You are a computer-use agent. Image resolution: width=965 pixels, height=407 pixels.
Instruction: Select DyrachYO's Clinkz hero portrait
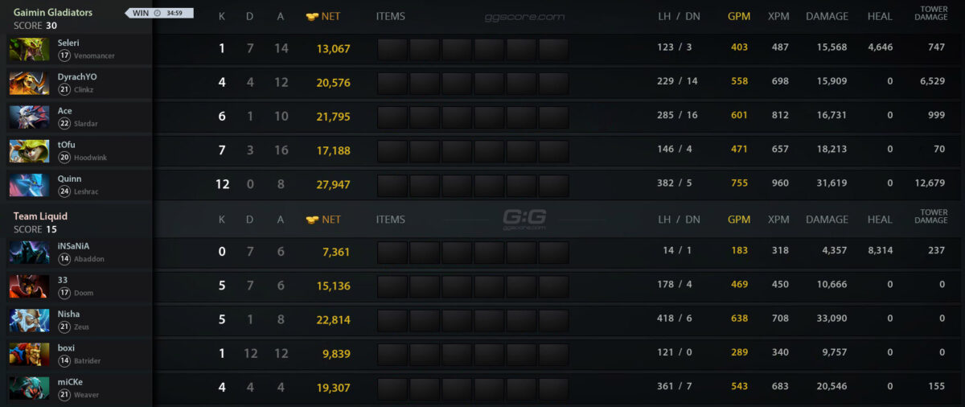pyautogui.click(x=29, y=83)
